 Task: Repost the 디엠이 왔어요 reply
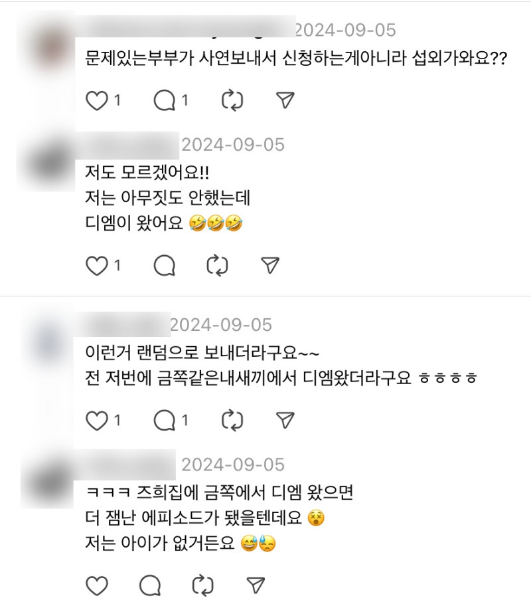tap(217, 266)
